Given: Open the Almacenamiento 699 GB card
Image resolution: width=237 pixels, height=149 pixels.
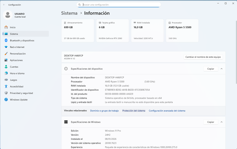Looking at the screenshot, I should click(78, 31).
